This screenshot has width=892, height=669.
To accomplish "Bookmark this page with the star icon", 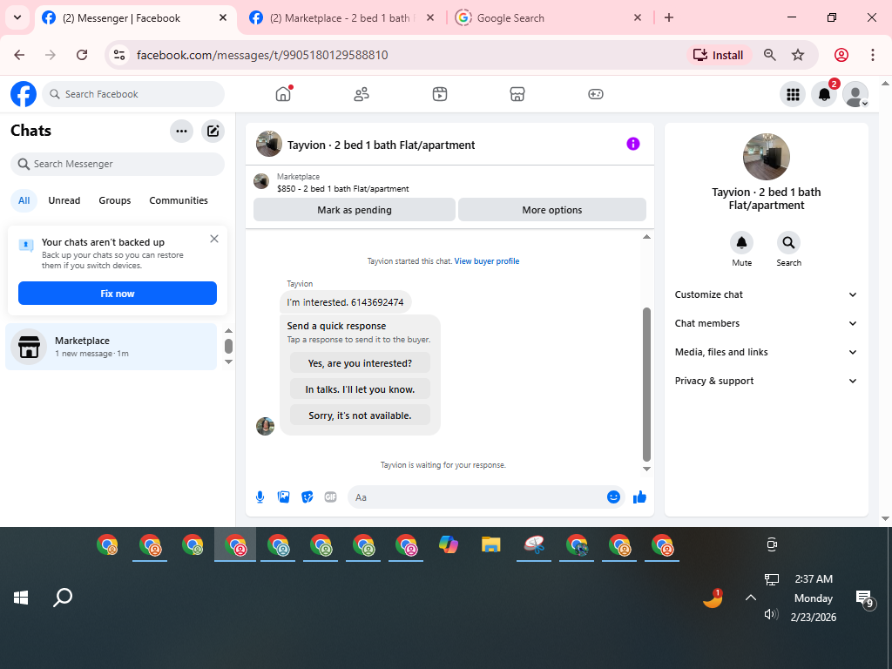I will [x=798, y=55].
